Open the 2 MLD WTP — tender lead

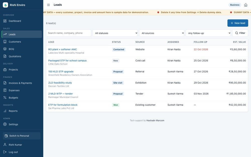[60, 94]
